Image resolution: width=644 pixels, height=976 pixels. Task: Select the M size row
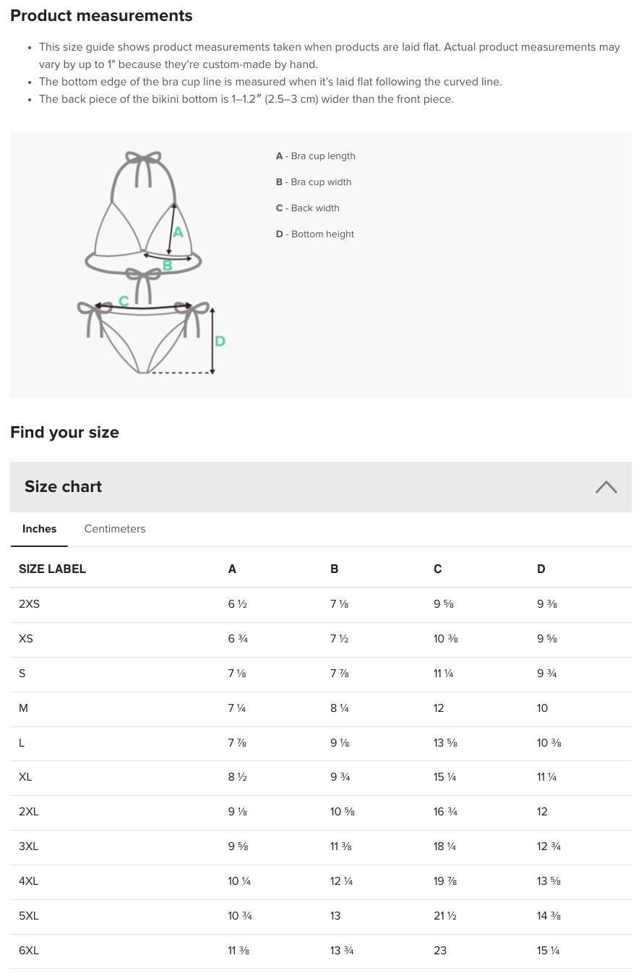(x=23, y=708)
